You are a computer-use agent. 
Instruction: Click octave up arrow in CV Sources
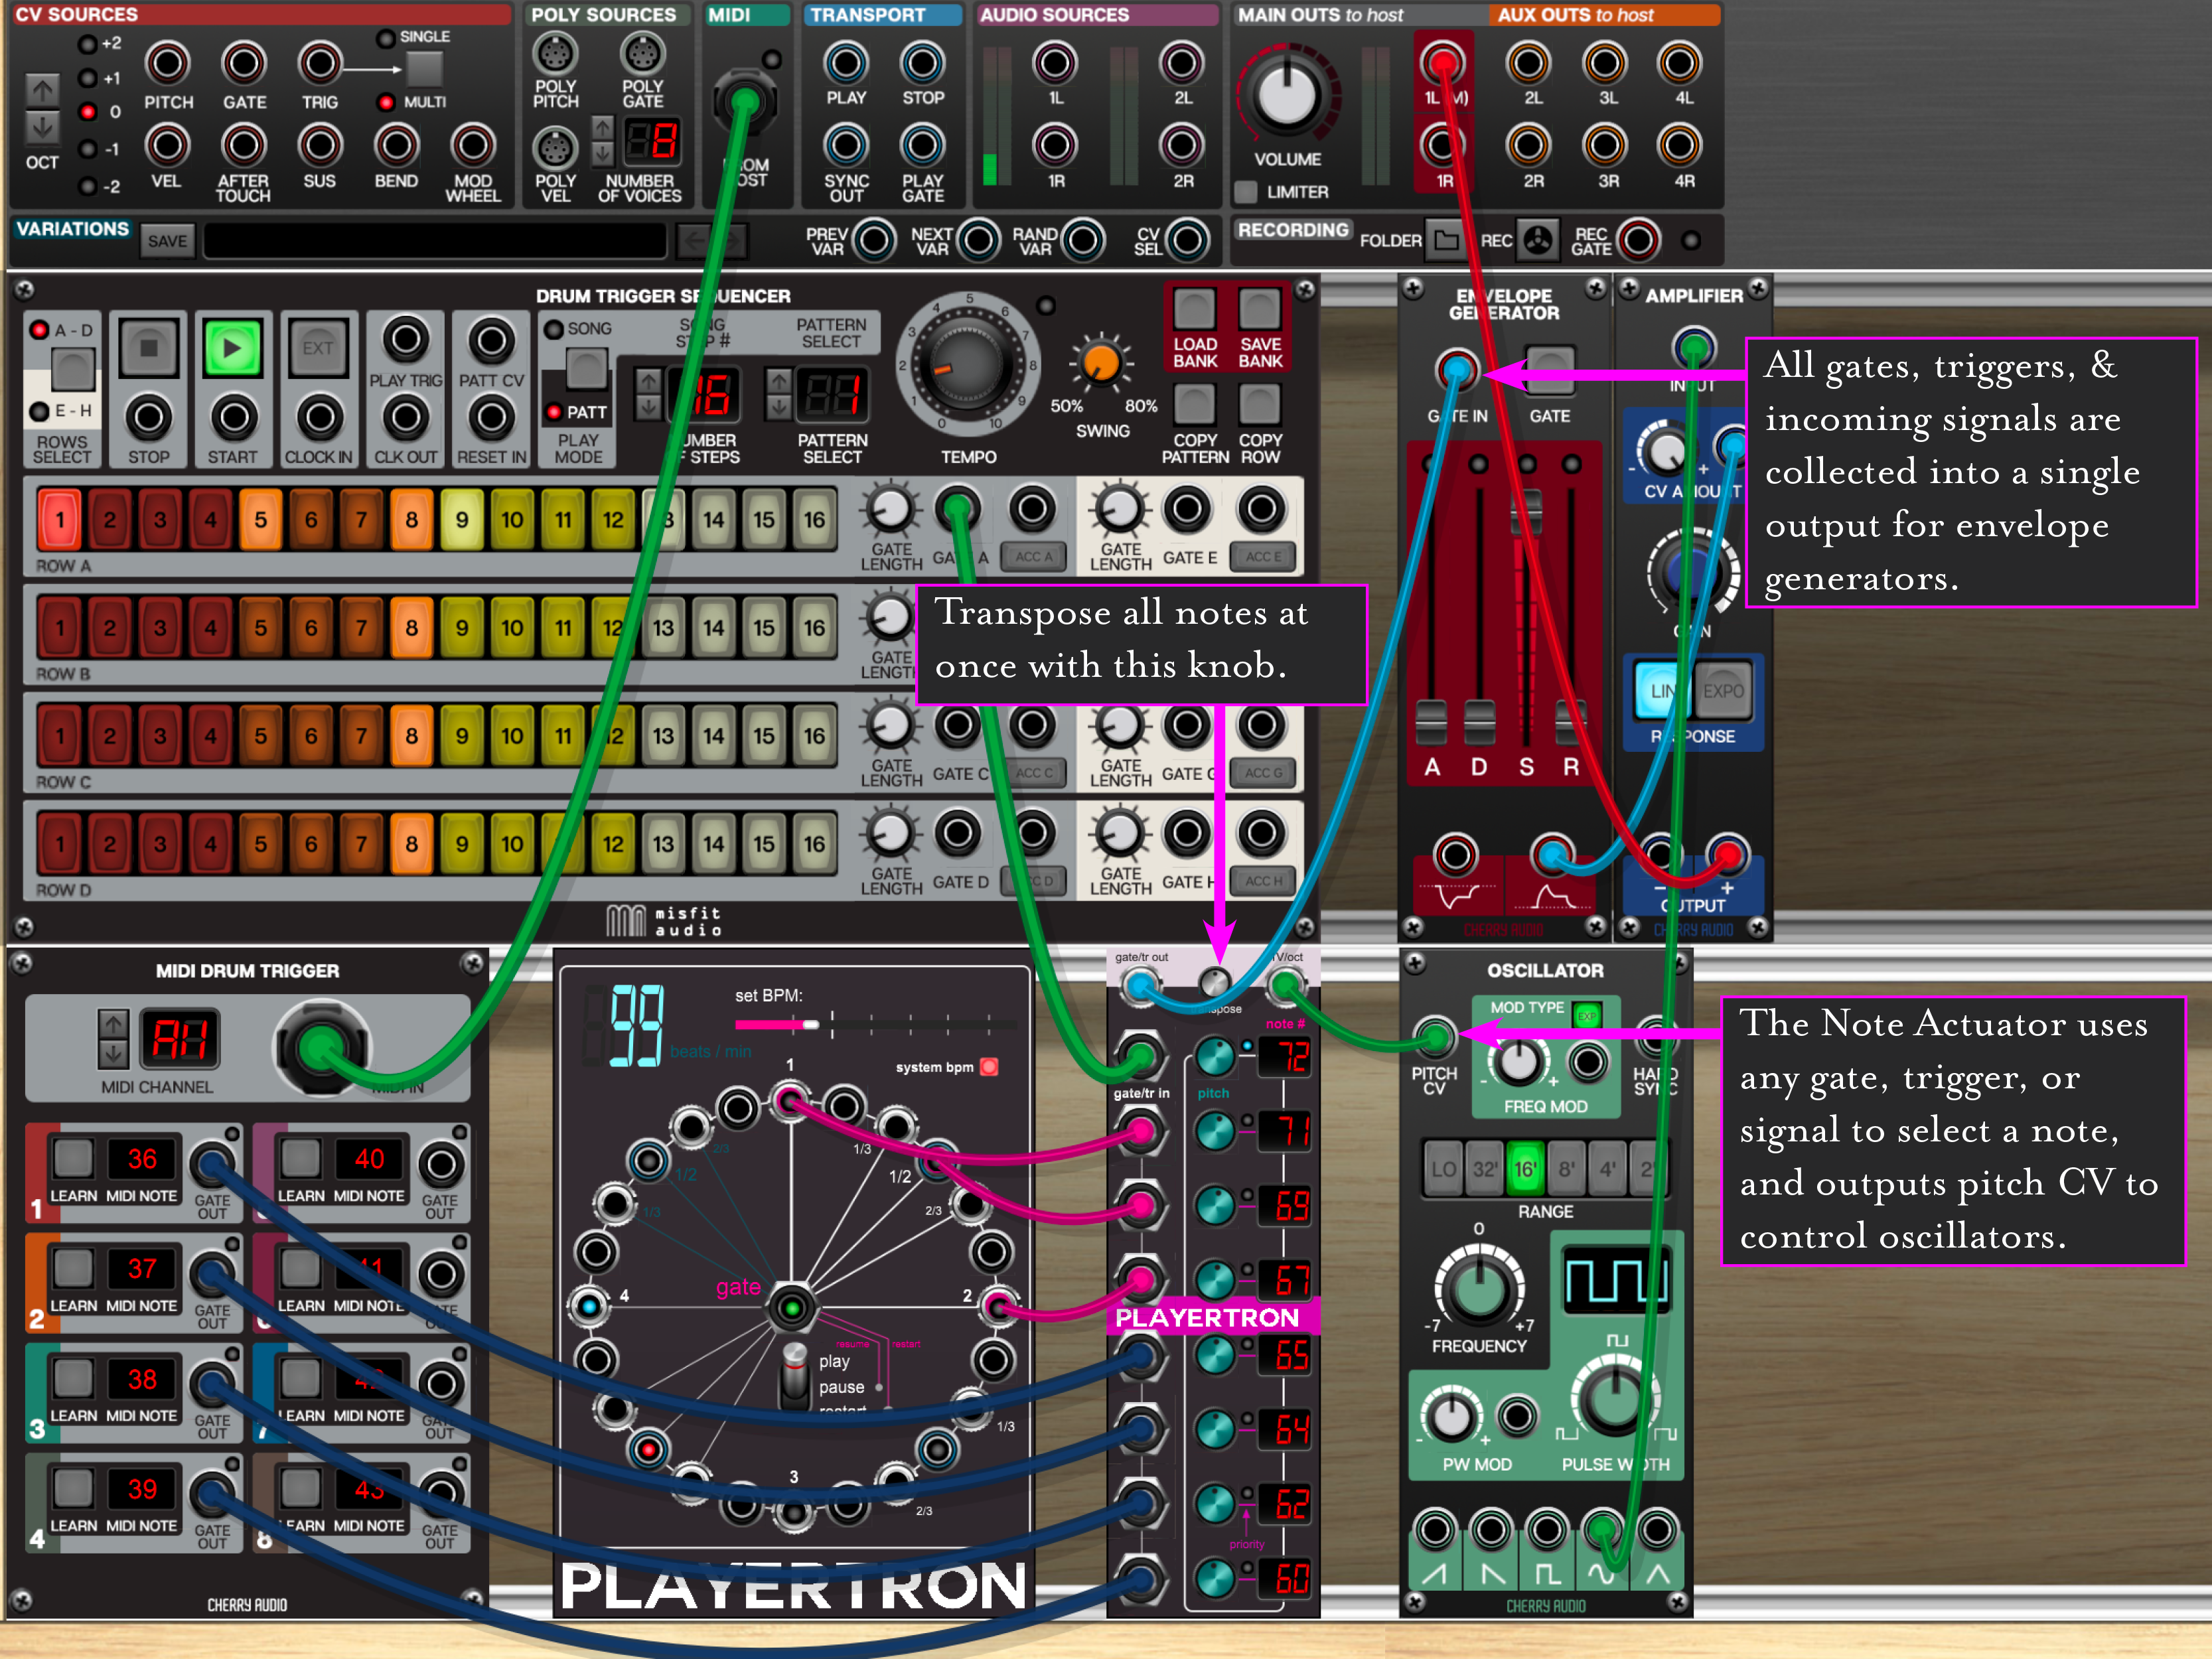[x=41, y=90]
